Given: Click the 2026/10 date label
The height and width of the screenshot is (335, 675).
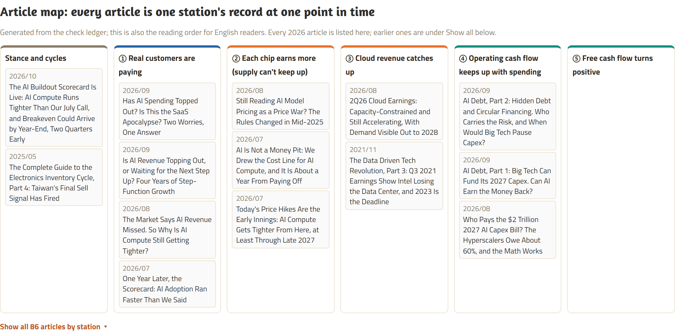Looking at the screenshot, I should coord(23,76).
